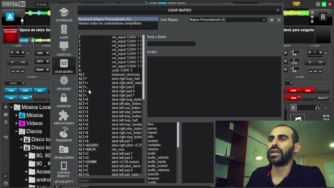Click the orange settings gear at top
The height and width of the screenshot is (188, 334).
point(296,4)
